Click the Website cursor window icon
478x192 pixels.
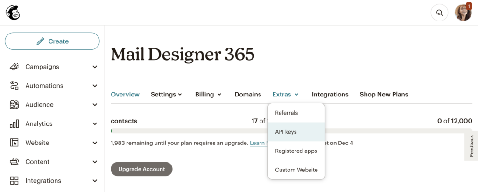14,143
